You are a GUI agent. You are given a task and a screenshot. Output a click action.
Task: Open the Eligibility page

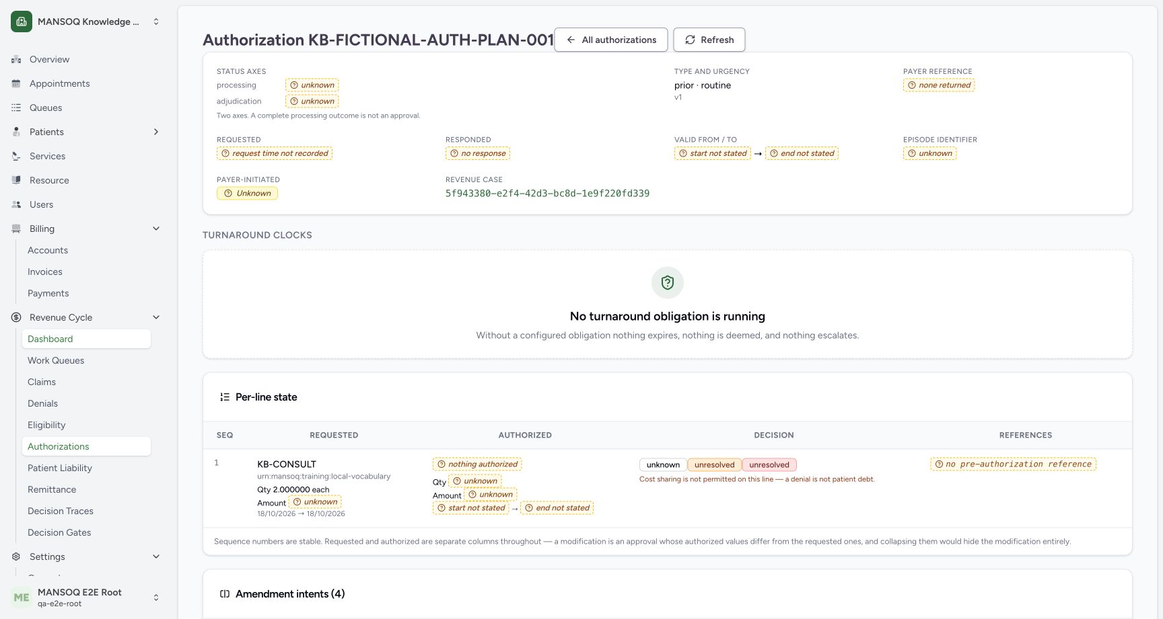click(x=86, y=425)
